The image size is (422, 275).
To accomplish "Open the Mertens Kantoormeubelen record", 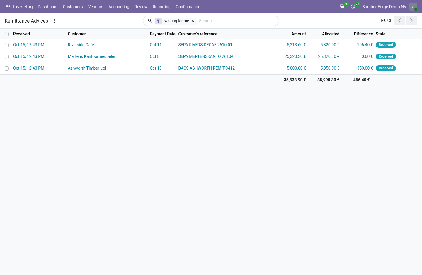I will click(x=92, y=56).
